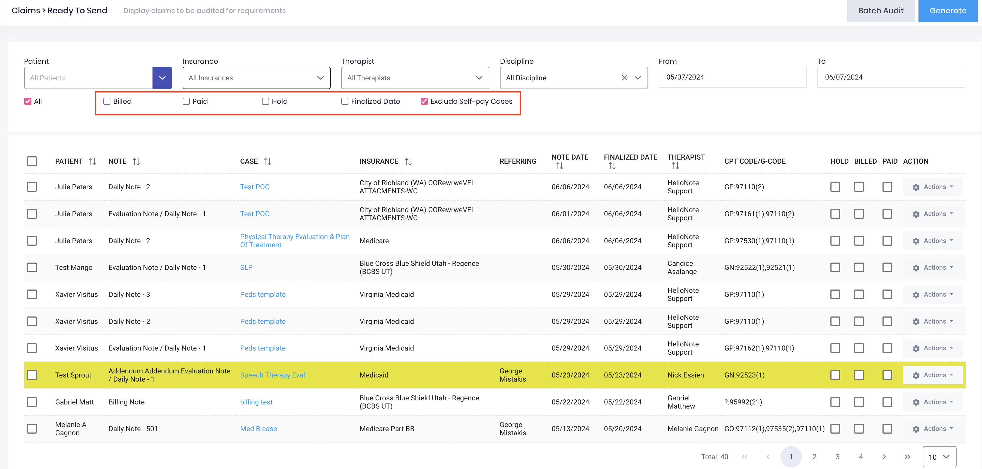Open Actions menu for Test Sprout row
This screenshot has width=982, height=469.
(933, 375)
